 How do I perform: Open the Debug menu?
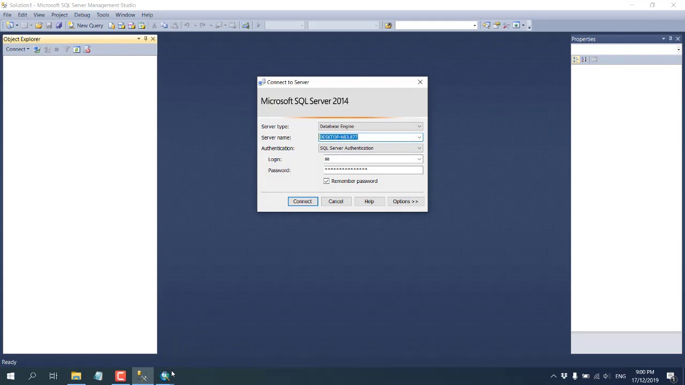tap(82, 14)
